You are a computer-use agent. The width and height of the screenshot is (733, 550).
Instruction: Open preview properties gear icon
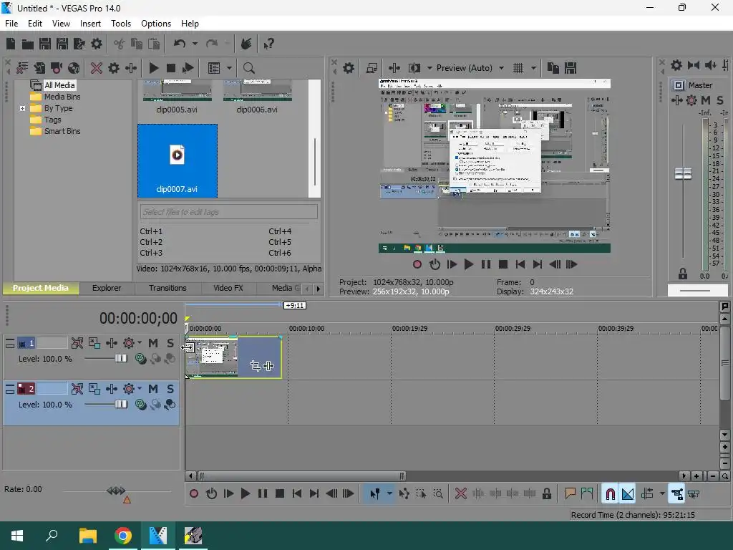point(349,68)
